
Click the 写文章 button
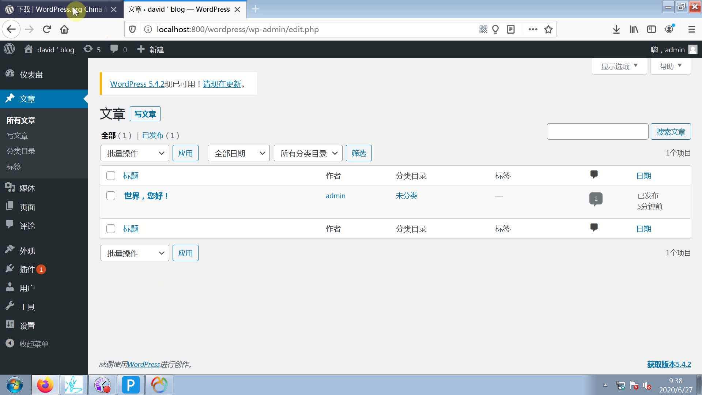pyautogui.click(x=146, y=114)
